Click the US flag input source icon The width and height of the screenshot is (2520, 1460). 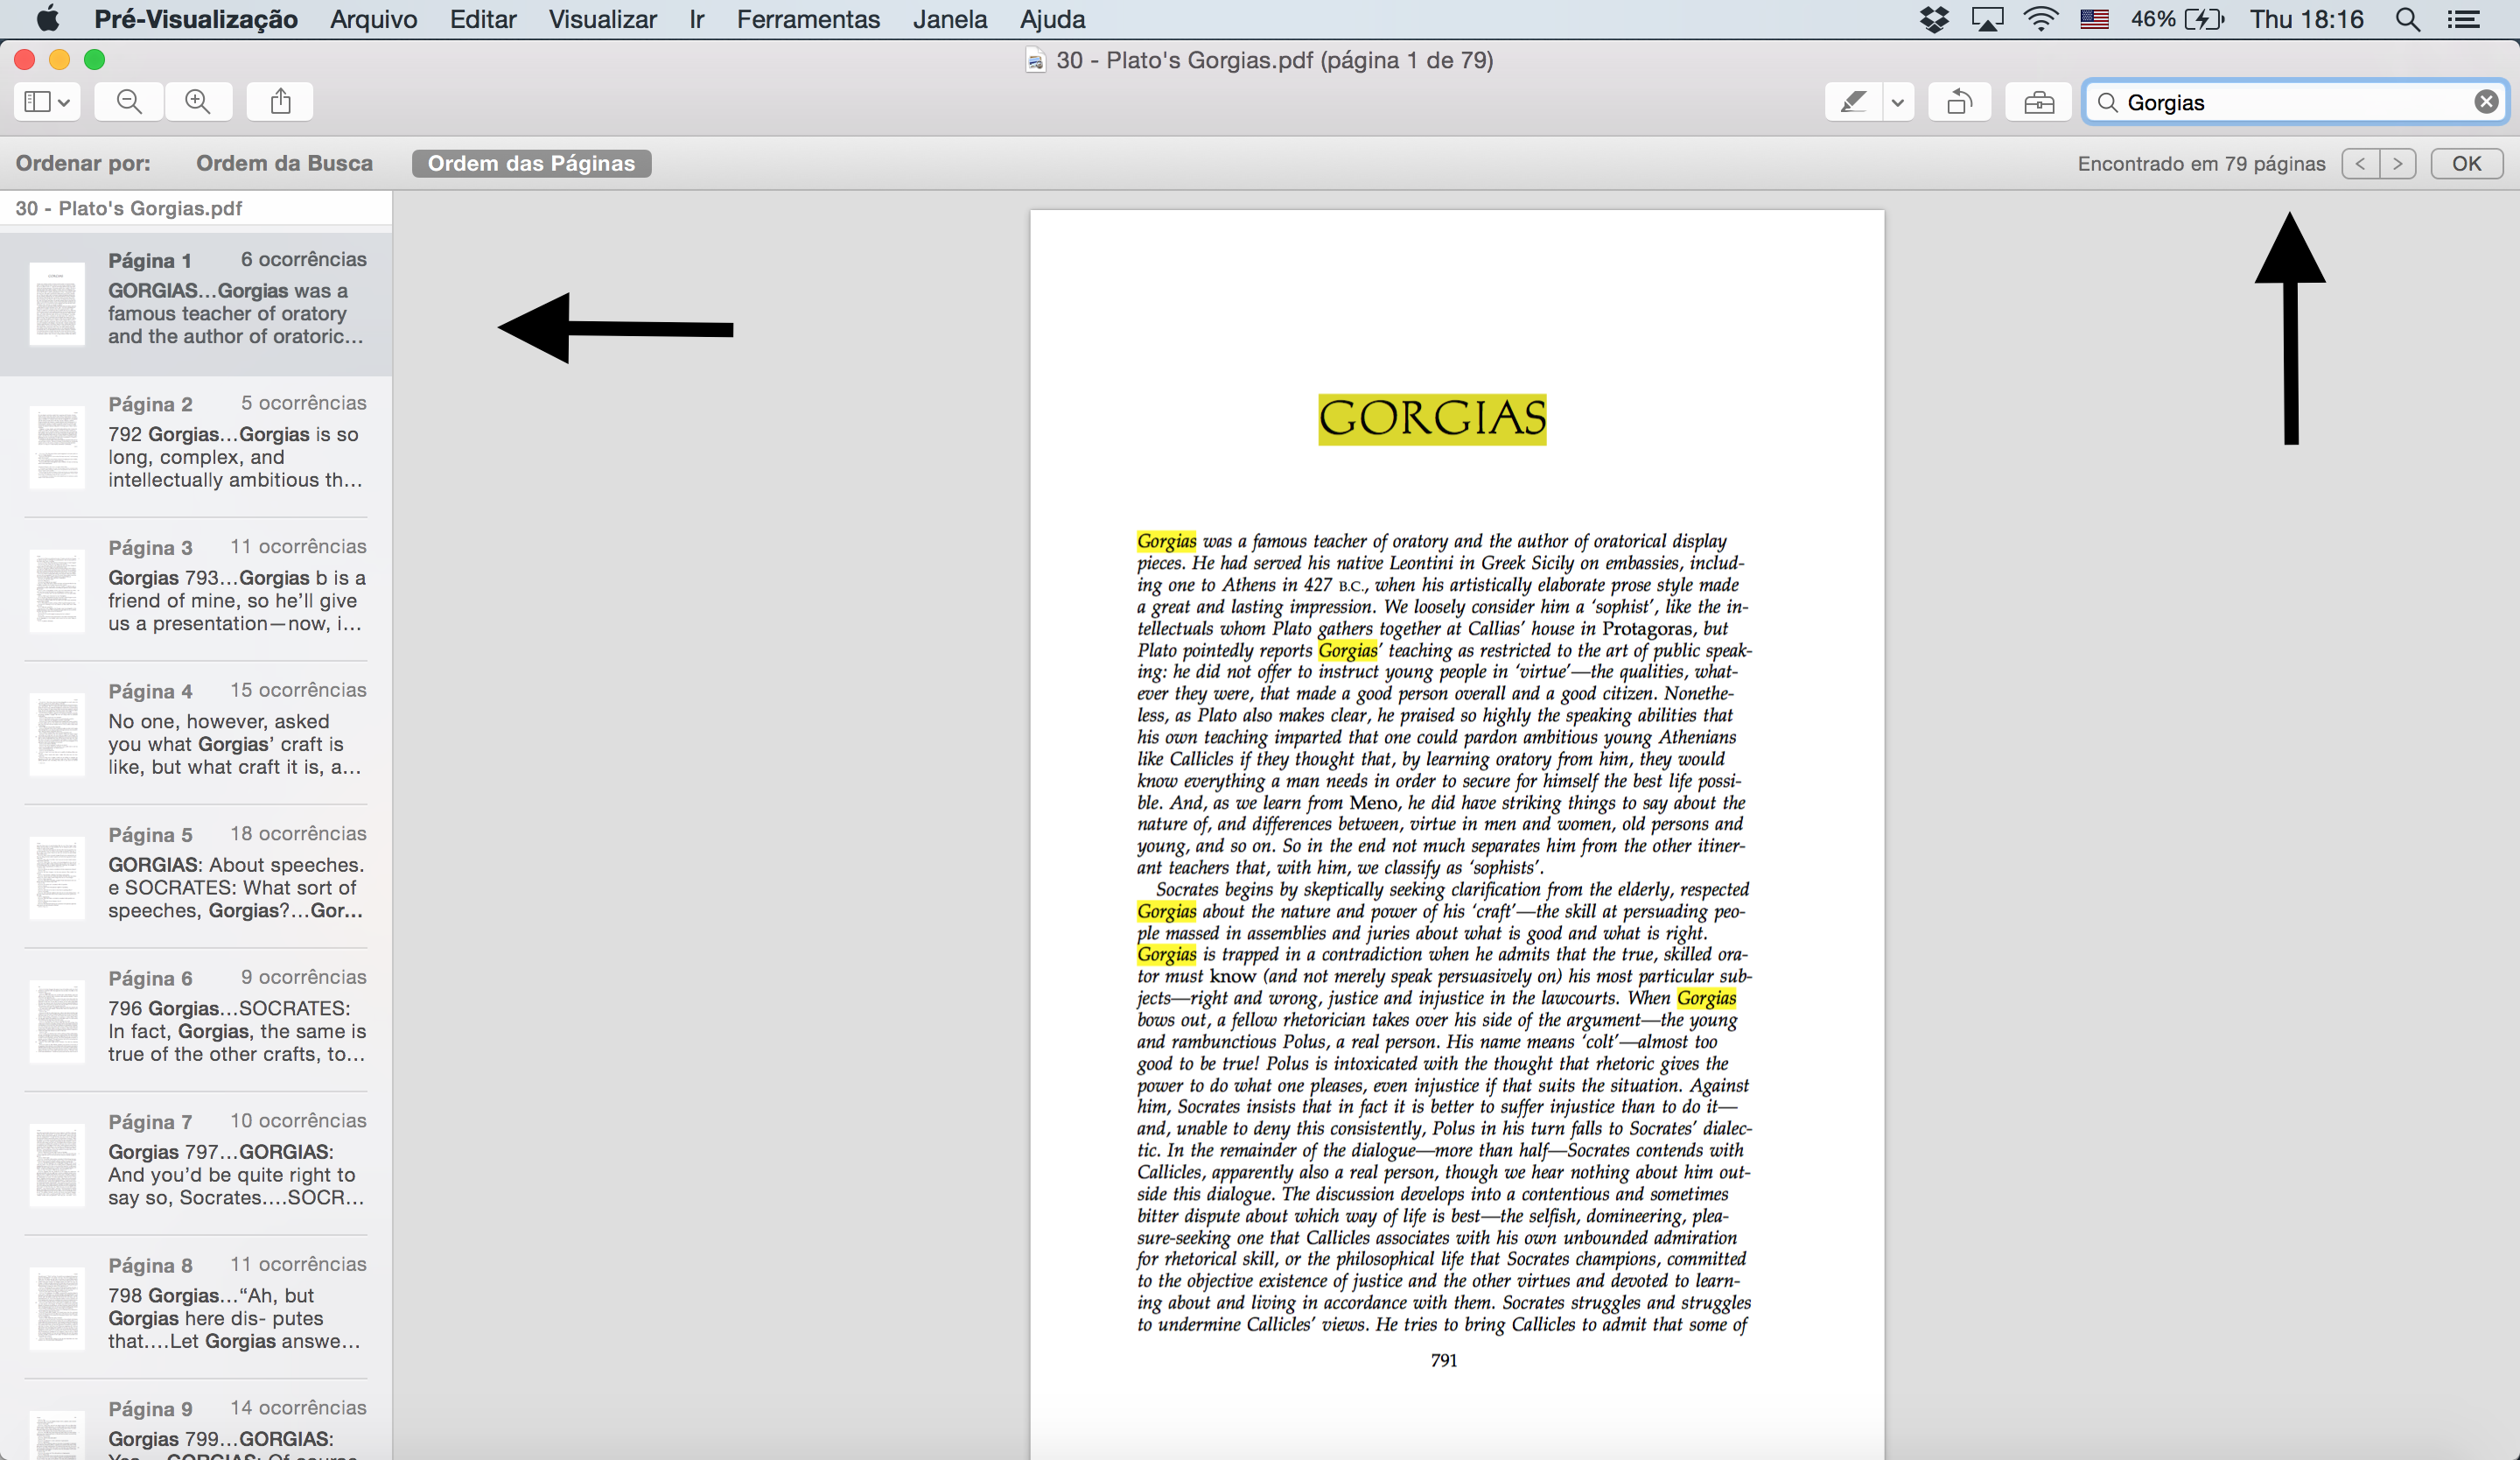point(2094,19)
